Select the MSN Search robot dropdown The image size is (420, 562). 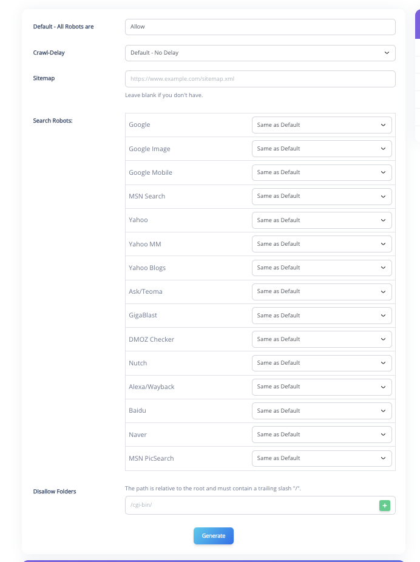coord(322,196)
